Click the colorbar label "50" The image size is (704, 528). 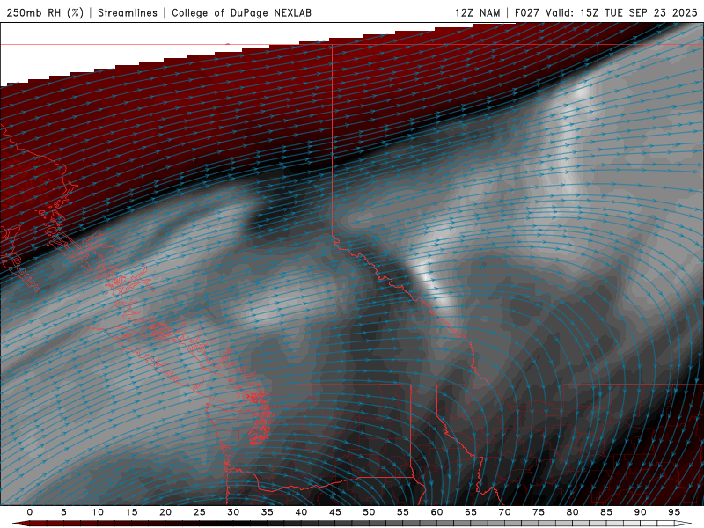[369, 512]
